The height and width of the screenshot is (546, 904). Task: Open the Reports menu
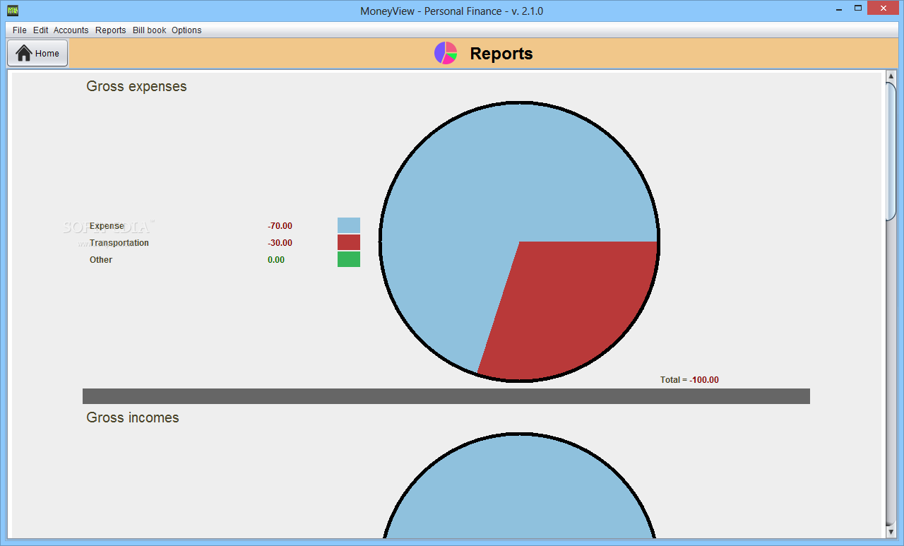coord(111,30)
